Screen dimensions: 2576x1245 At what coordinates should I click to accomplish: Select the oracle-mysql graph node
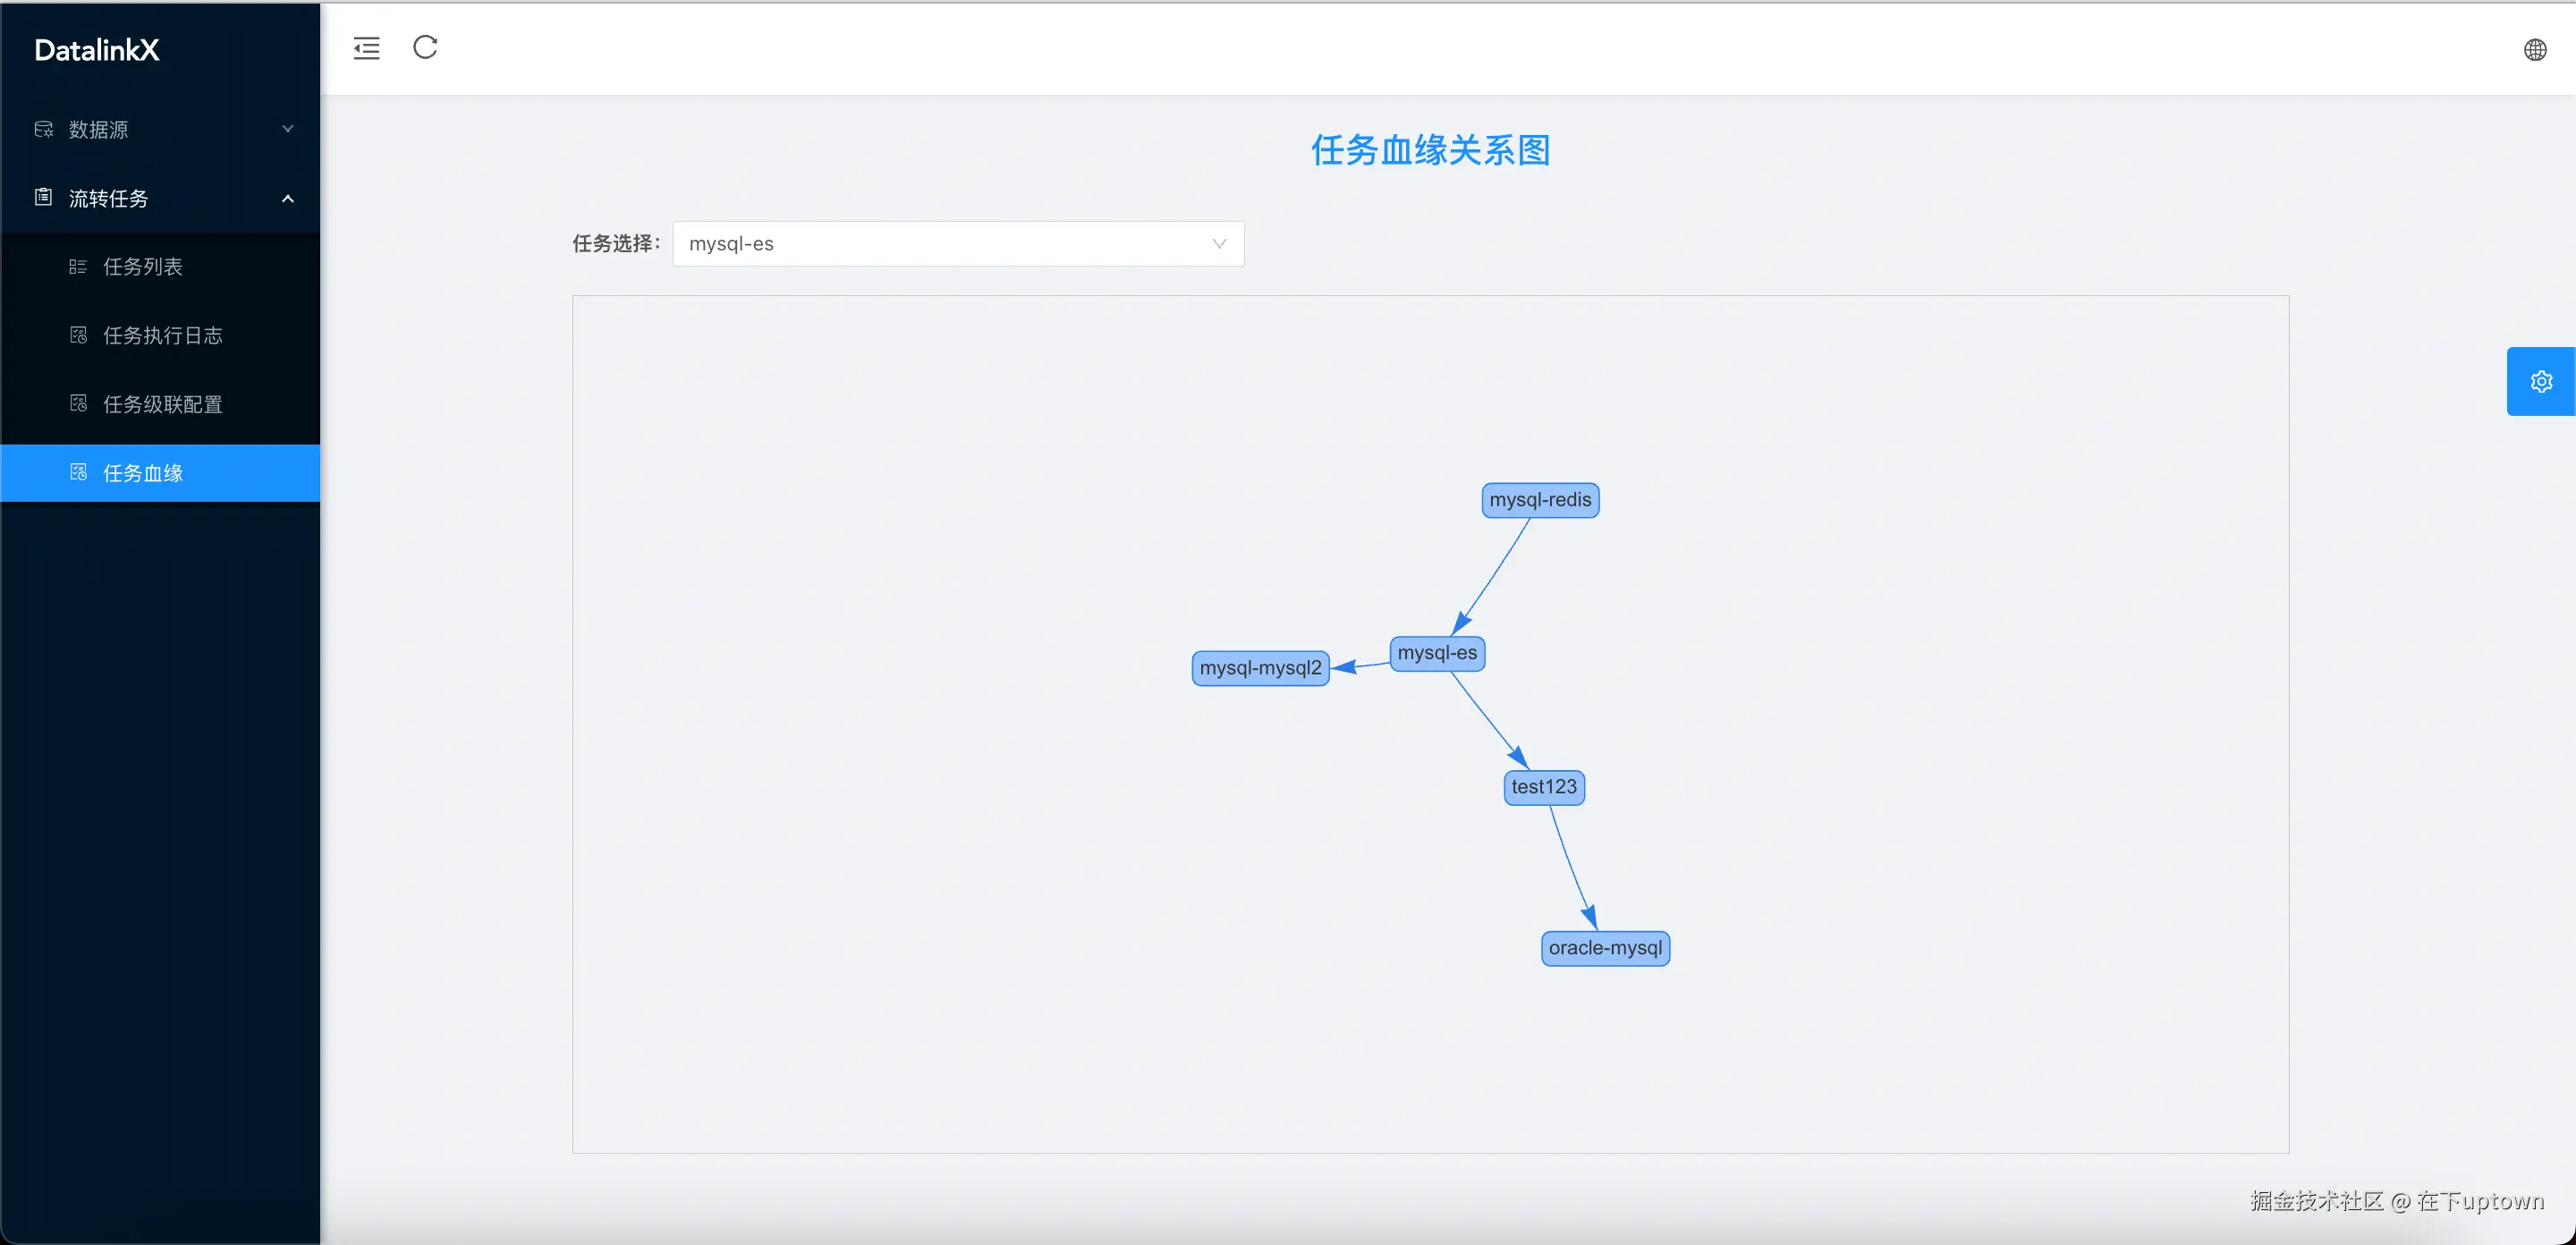click(x=1604, y=948)
